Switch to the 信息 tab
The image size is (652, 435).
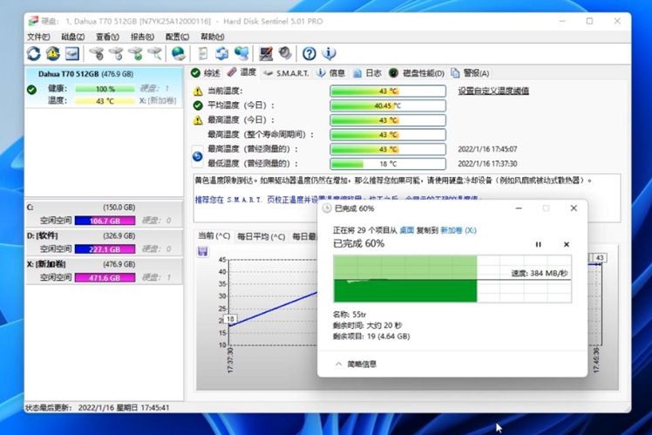tap(331, 73)
